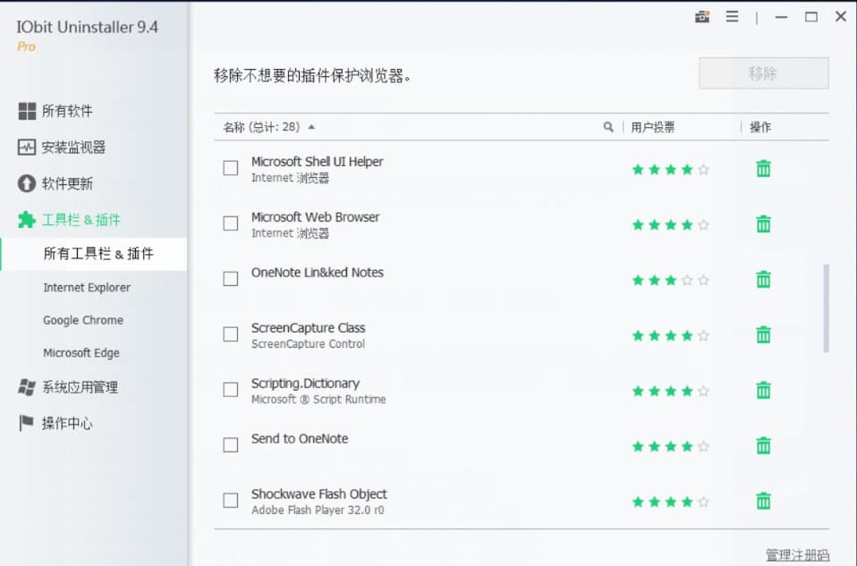Click star rating of Shockwave Flash Object
Viewport: 857px width, 566px height.
tap(671, 502)
